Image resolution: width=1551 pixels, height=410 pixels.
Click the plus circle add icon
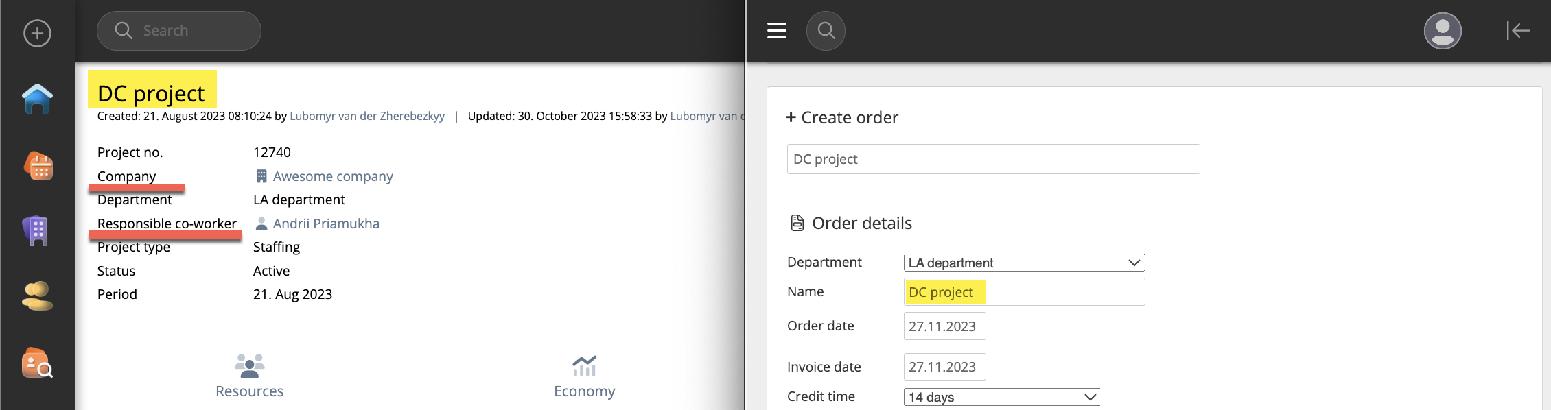(37, 33)
